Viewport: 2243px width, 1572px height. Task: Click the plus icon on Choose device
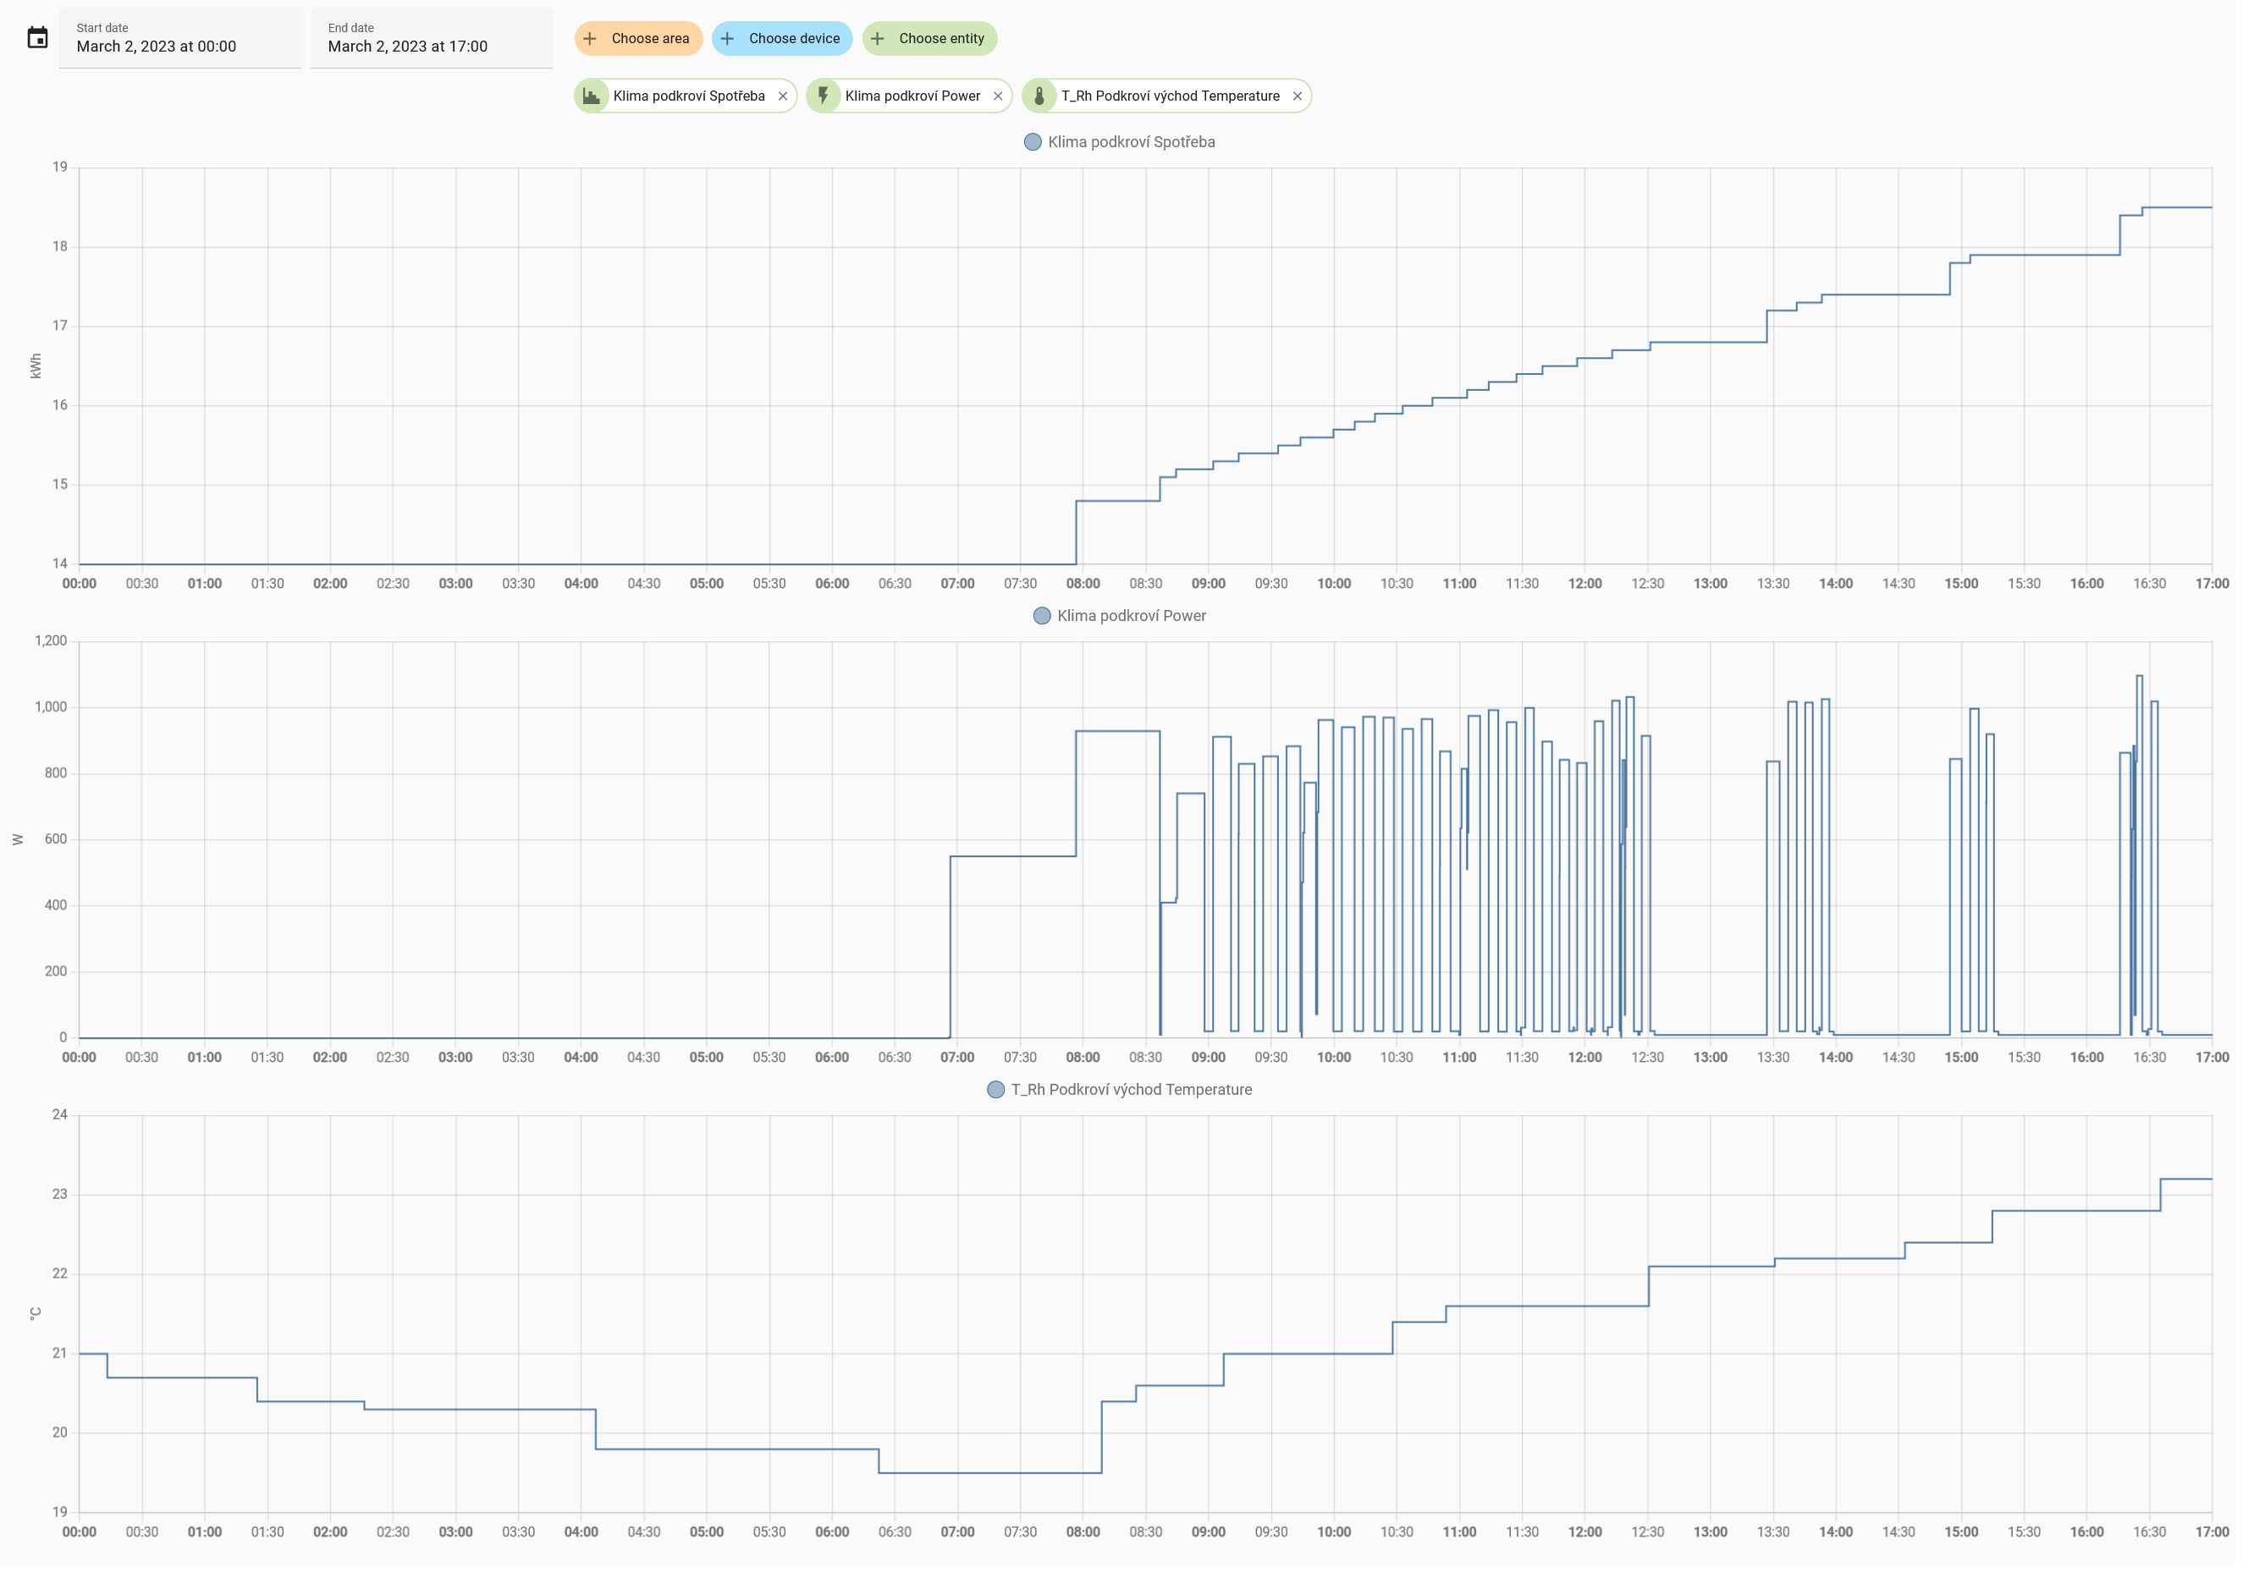click(x=727, y=38)
